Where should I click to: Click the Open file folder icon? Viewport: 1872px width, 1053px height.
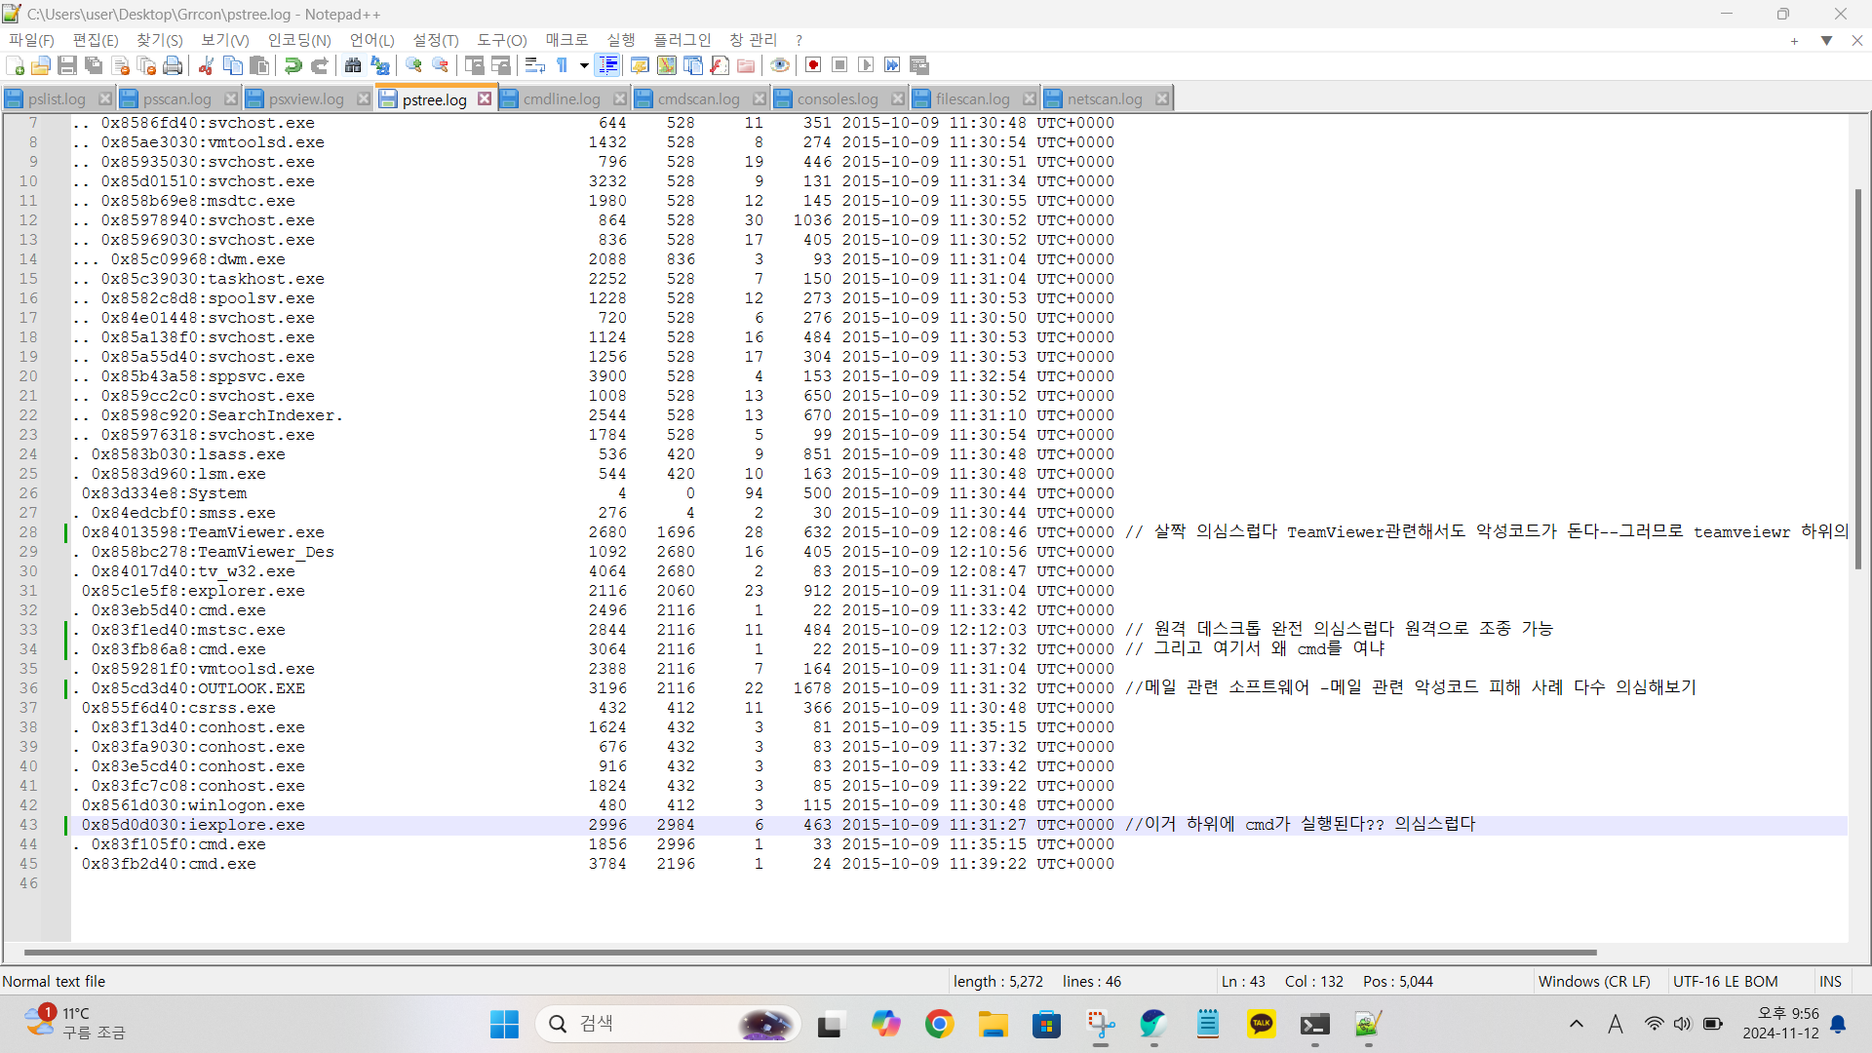(41, 65)
